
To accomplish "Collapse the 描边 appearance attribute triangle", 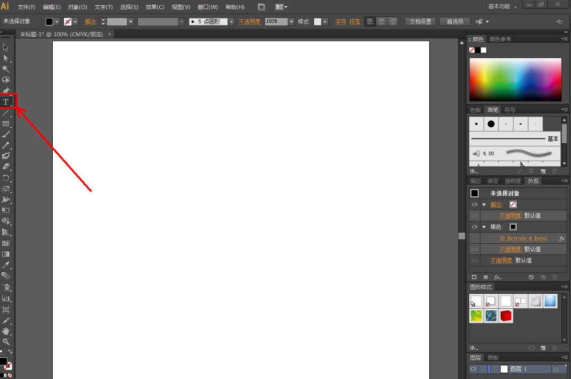I will point(484,204).
